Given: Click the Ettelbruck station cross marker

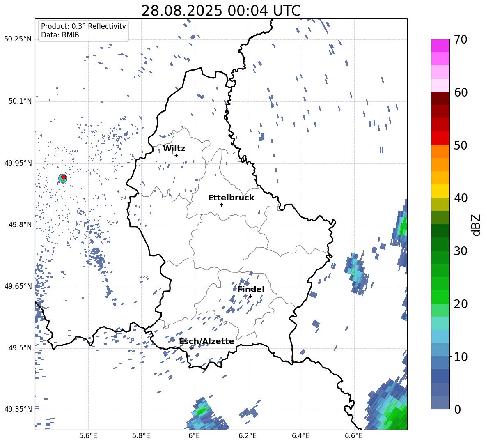Looking at the screenshot, I should pyautogui.click(x=221, y=205).
